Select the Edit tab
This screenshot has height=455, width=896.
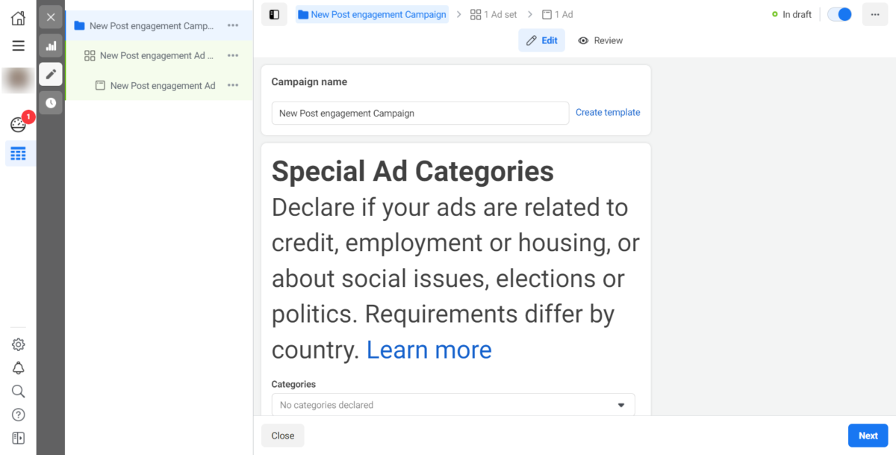(542, 40)
